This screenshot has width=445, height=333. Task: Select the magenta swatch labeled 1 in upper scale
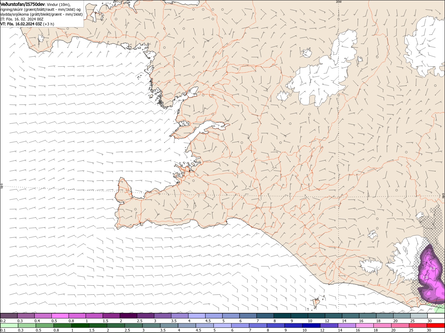tap(94, 316)
